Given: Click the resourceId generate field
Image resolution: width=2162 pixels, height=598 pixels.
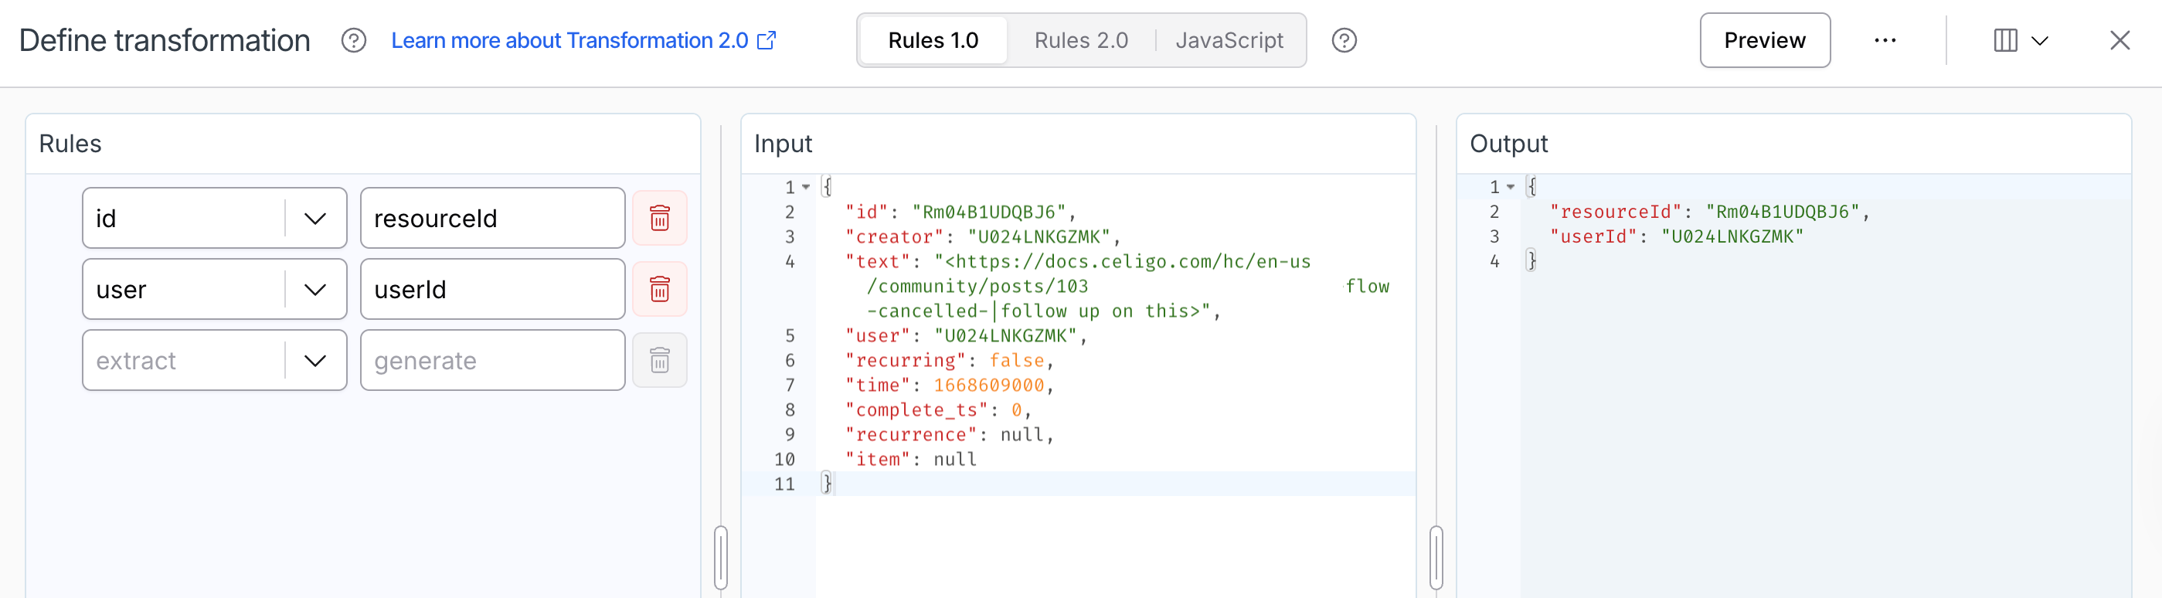Looking at the screenshot, I should pyautogui.click(x=492, y=219).
